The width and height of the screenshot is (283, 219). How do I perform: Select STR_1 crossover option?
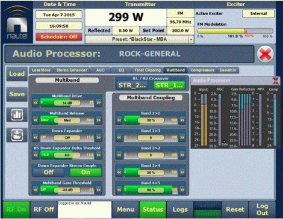169,85
